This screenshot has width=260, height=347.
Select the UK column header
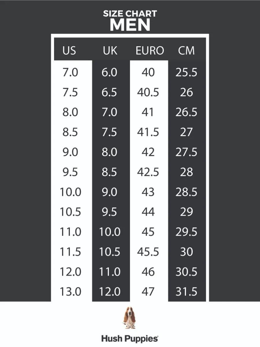(x=110, y=51)
